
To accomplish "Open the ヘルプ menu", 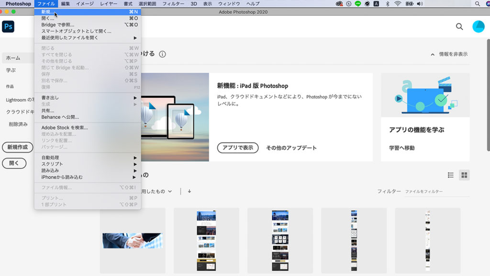I will click(253, 4).
